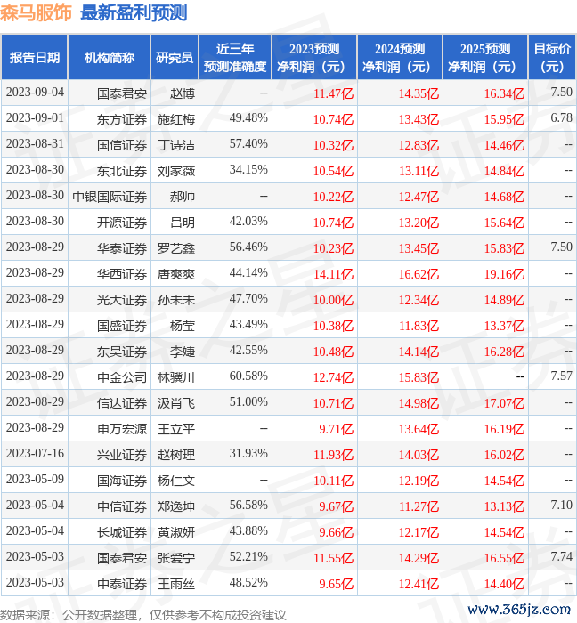Click researcher name 唐爽爽
This screenshot has width=577, height=623.
pos(176,274)
